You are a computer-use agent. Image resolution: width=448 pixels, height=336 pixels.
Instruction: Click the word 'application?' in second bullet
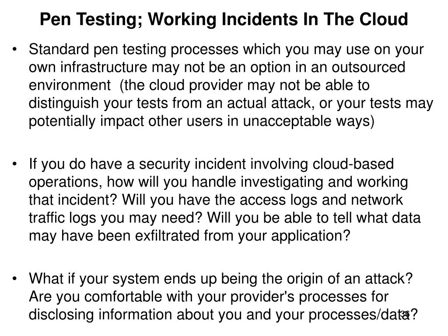(x=311, y=236)
